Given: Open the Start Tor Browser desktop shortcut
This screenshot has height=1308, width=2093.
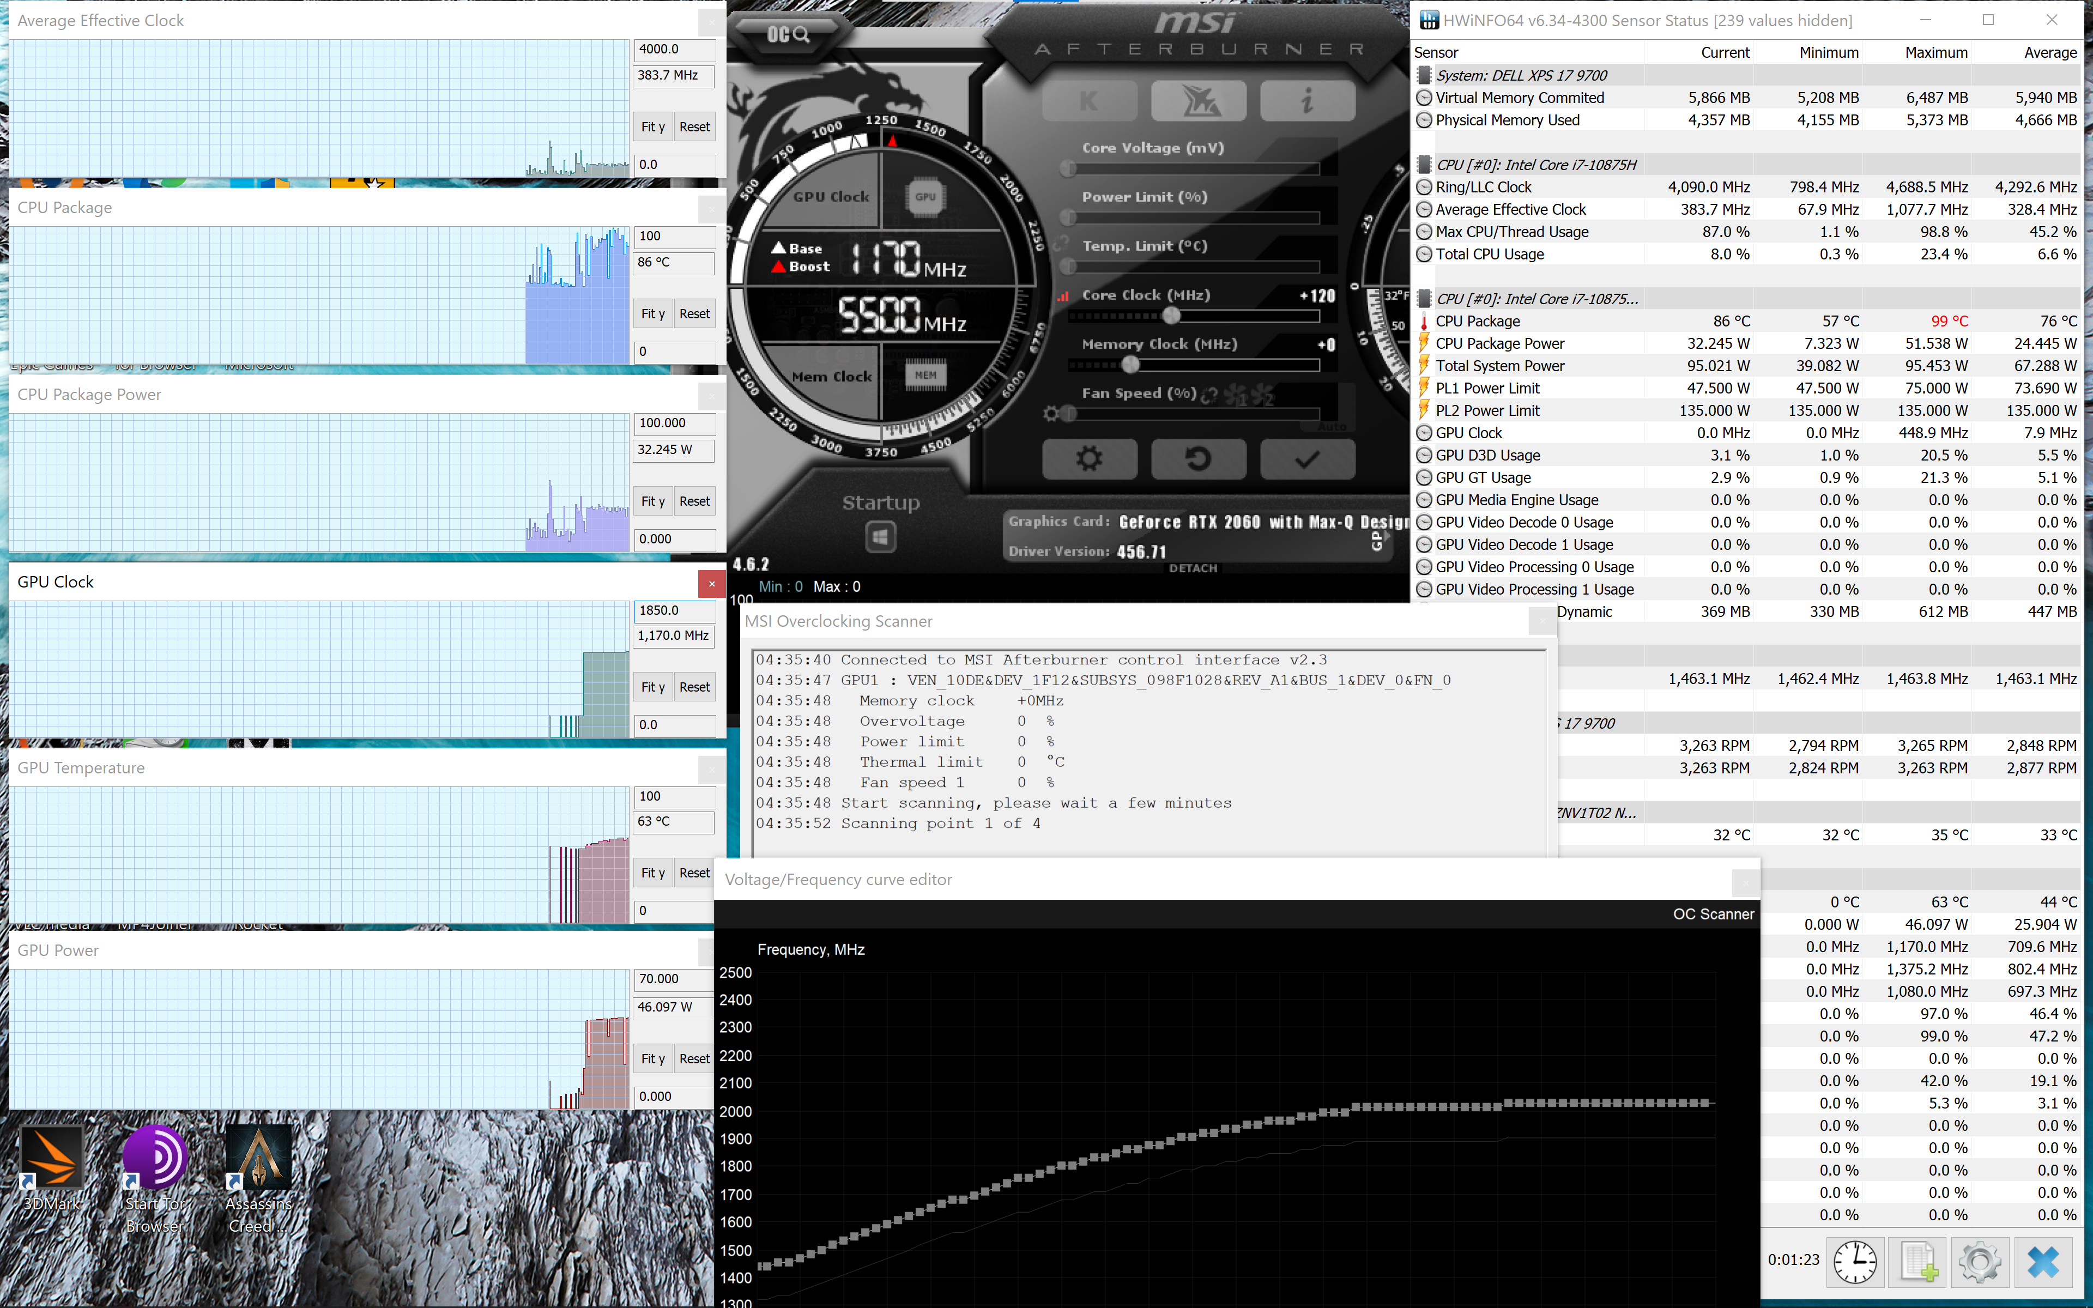Looking at the screenshot, I should click(154, 1179).
